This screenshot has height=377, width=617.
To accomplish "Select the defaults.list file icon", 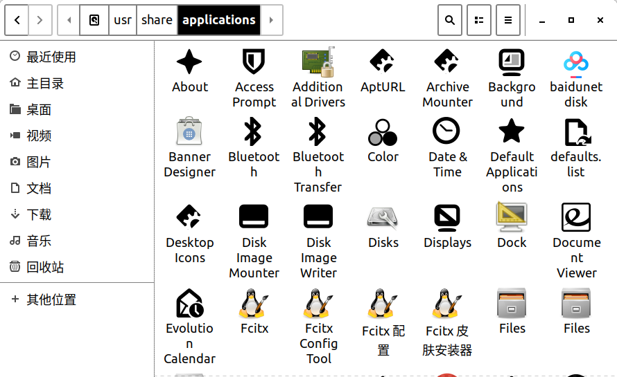I will [577, 132].
